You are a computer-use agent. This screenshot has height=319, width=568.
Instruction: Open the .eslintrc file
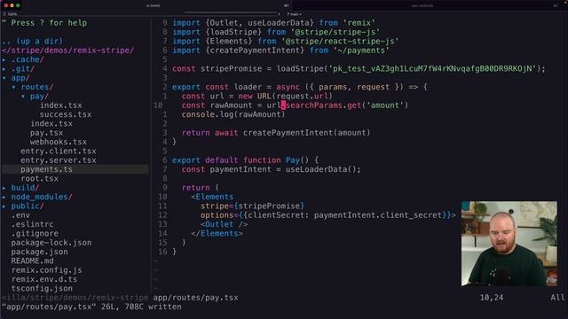point(32,224)
